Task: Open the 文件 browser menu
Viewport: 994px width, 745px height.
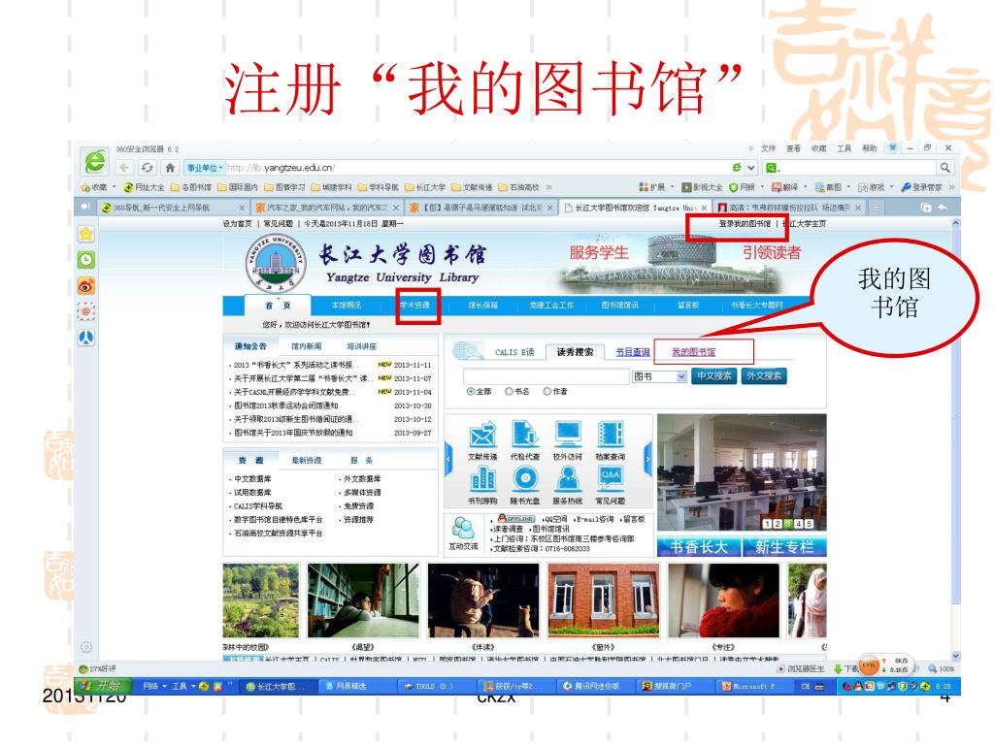Action: [x=769, y=148]
